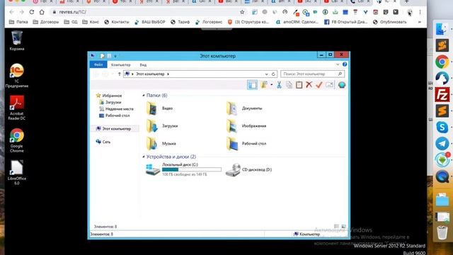Open the Файл ribbon tab
Viewport: 453px width, 255px height.
98,64
